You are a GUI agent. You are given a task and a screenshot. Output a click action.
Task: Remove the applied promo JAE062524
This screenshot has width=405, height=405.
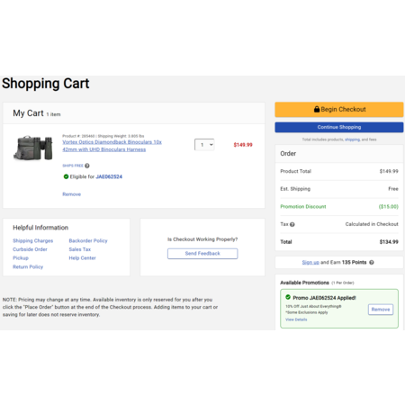(x=381, y=310)
